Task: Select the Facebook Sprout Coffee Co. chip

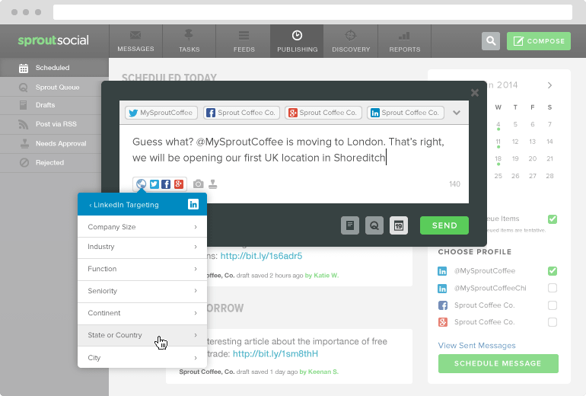Action: [x=241, y=113]
